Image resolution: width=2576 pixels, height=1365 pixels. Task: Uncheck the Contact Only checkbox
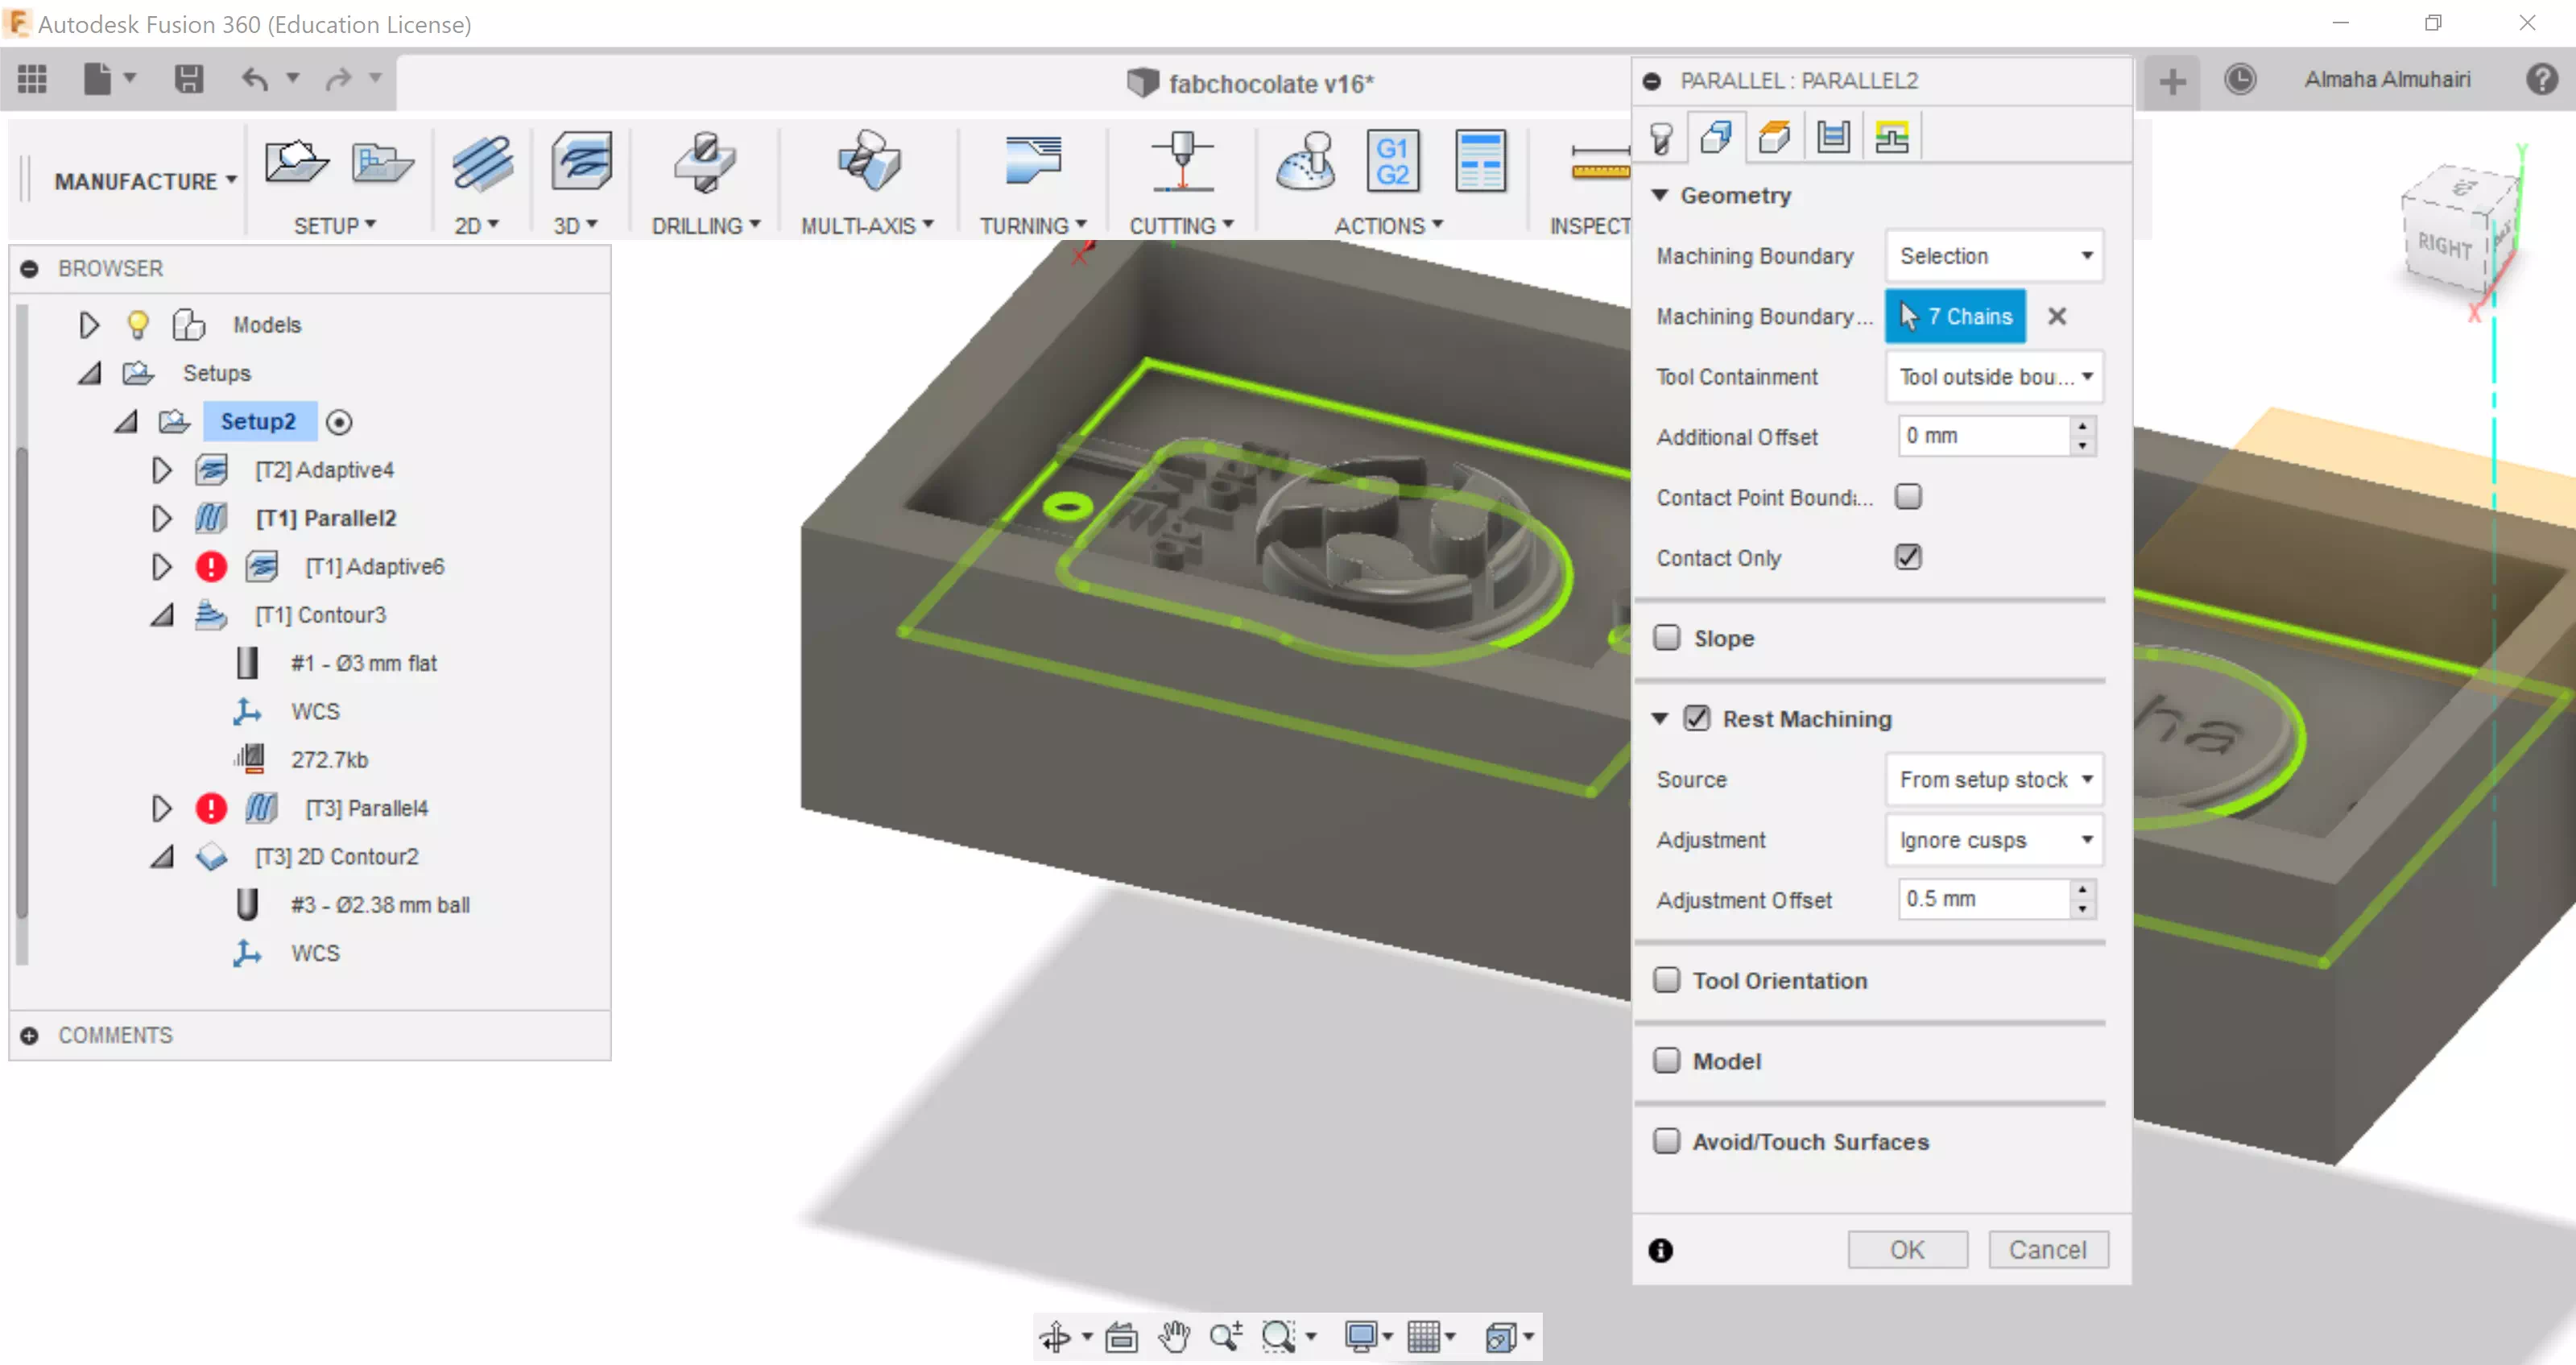coord(1908,557)
